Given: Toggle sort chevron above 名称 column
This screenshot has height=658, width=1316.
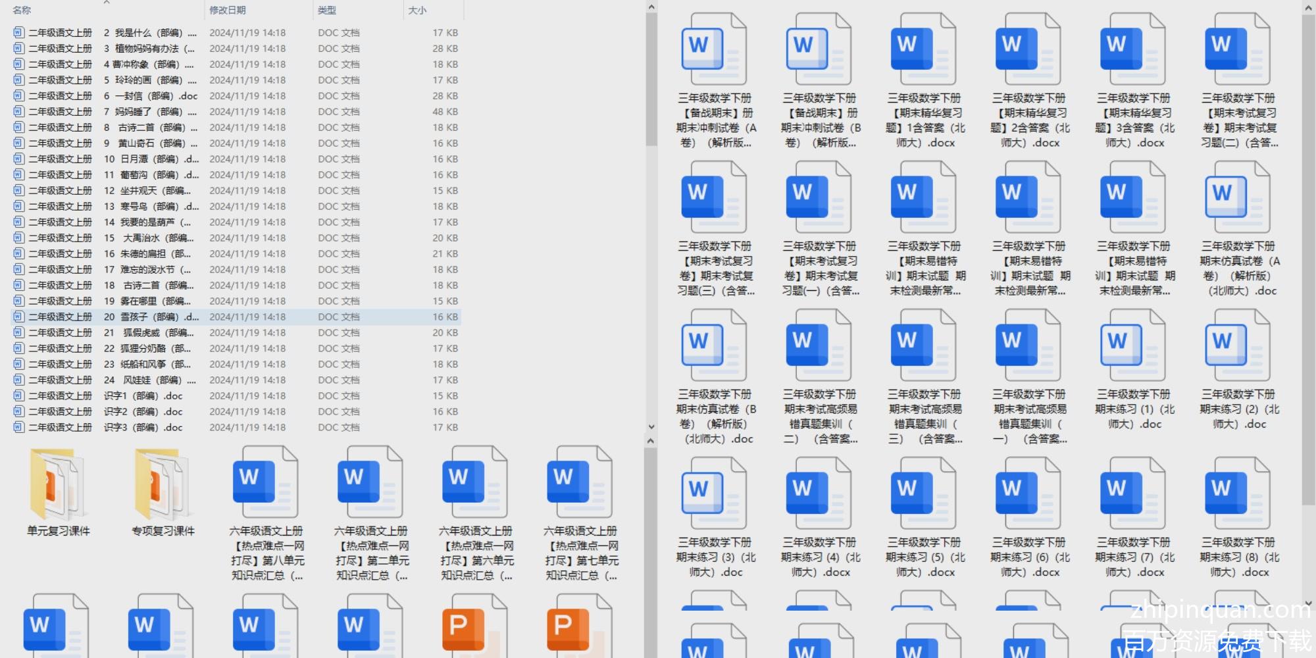Looking at the screenshot, I should pyautogui.click(x=106, y=3).
